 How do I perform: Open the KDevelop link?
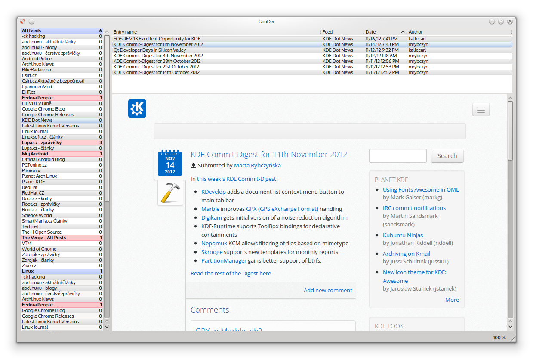tap(213, 192)
